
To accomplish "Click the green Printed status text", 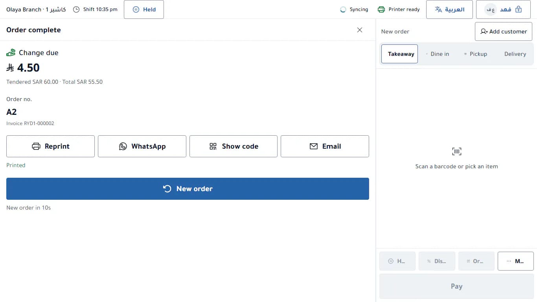I will coord(16,165).
